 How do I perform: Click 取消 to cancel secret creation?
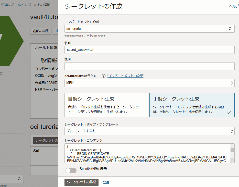(x=106, y=182)
